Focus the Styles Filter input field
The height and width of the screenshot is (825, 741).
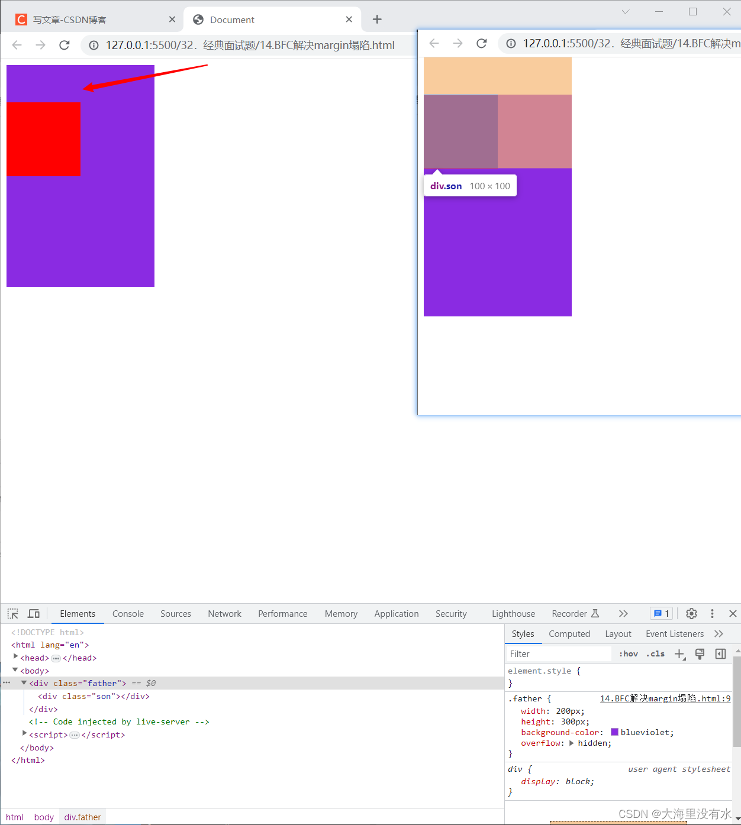[558, 654]
